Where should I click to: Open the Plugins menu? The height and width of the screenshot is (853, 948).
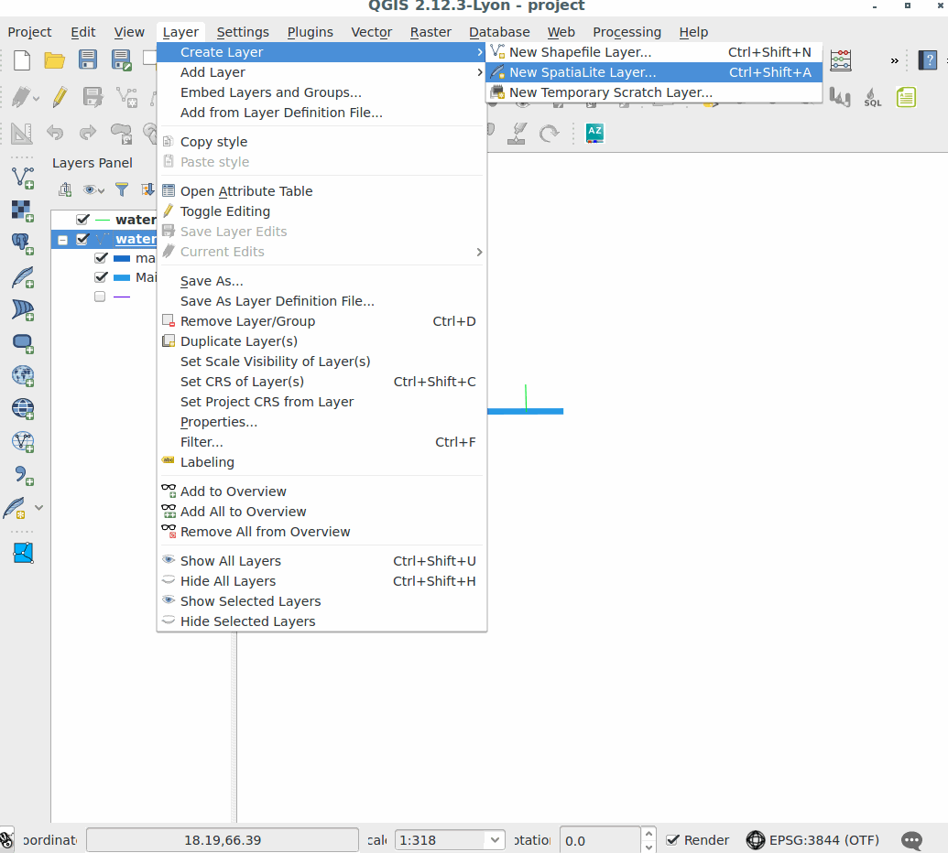[311, 32]
